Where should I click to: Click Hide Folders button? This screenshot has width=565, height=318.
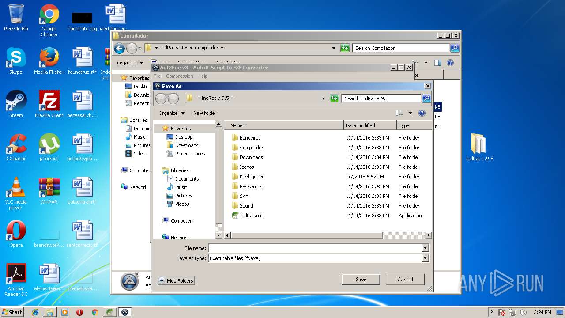pyautogui.click(x=176, y=281)
